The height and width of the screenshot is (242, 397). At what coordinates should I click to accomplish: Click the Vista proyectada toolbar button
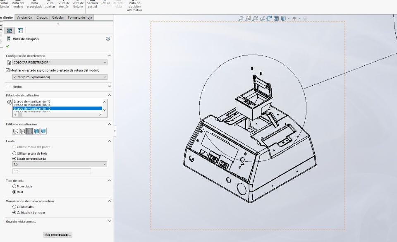34,4
